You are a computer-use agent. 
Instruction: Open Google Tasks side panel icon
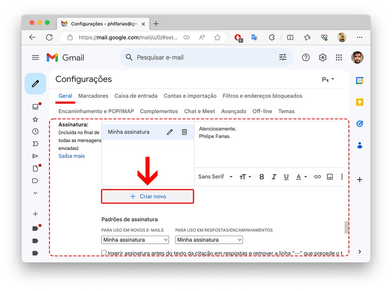[x=359, y=124]
